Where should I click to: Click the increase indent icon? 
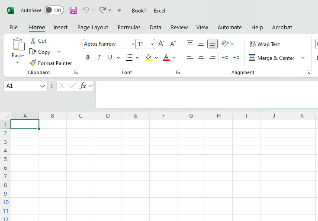pyautogui.click(x=236, y=58)
